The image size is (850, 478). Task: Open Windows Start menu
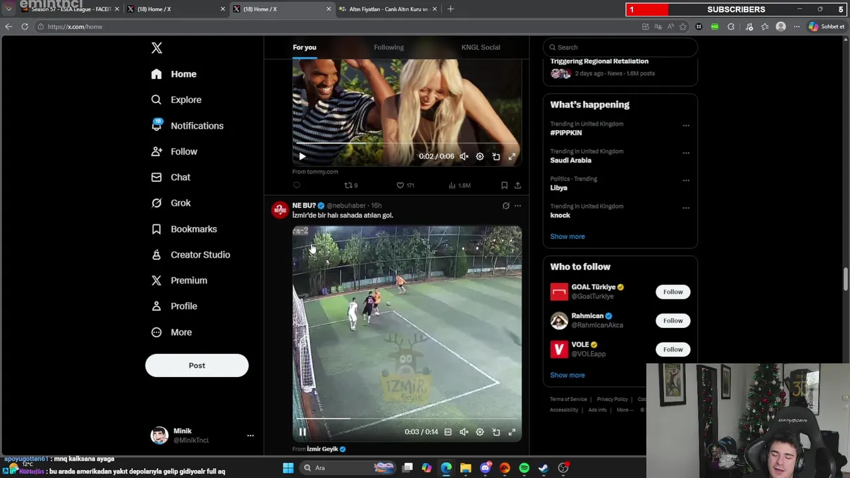point(288,468)
